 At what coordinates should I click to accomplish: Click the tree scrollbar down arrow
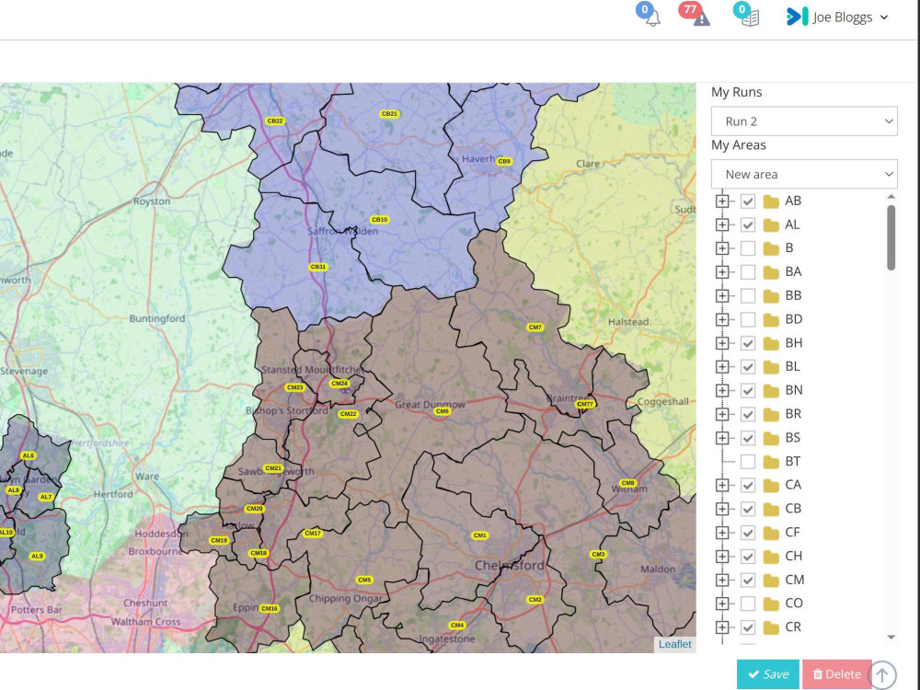tap(891, 638)
